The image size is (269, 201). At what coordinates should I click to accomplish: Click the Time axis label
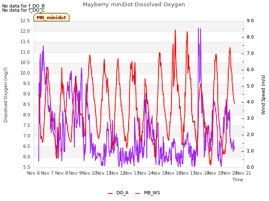click(x=238, y=180)
